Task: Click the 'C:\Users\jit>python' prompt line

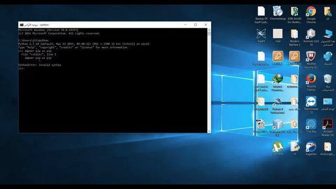Action: [x=33, y=40]
